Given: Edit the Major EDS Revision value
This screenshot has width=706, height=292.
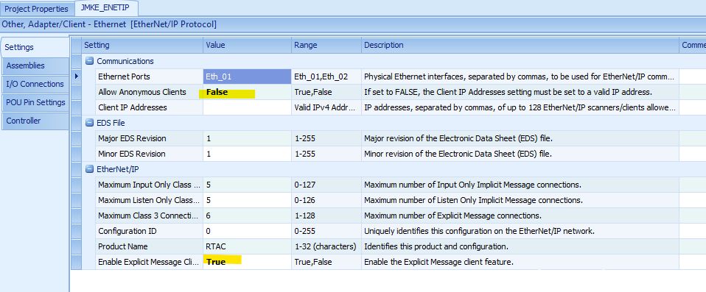Looking at the screenshot, I should (x=247, y=138).
